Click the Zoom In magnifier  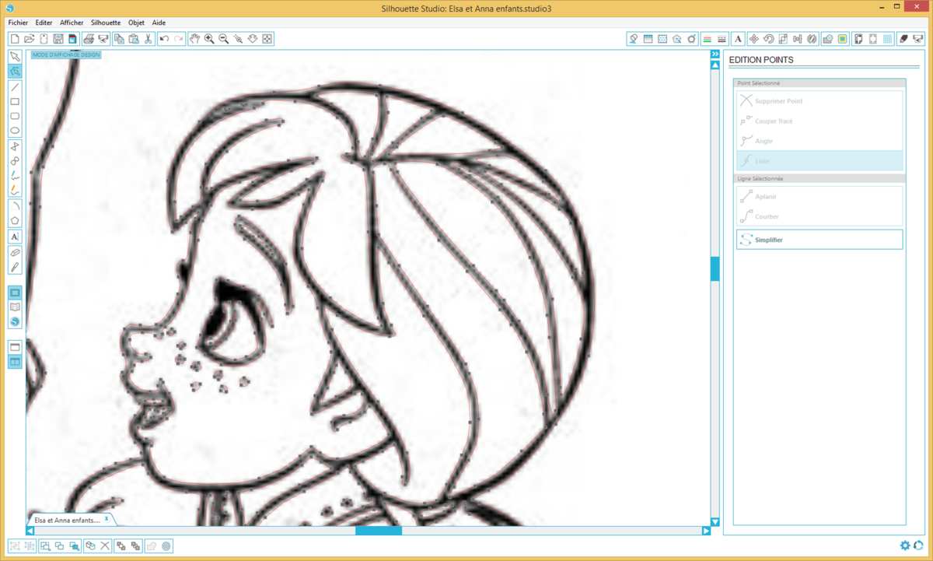coord(209,38)
